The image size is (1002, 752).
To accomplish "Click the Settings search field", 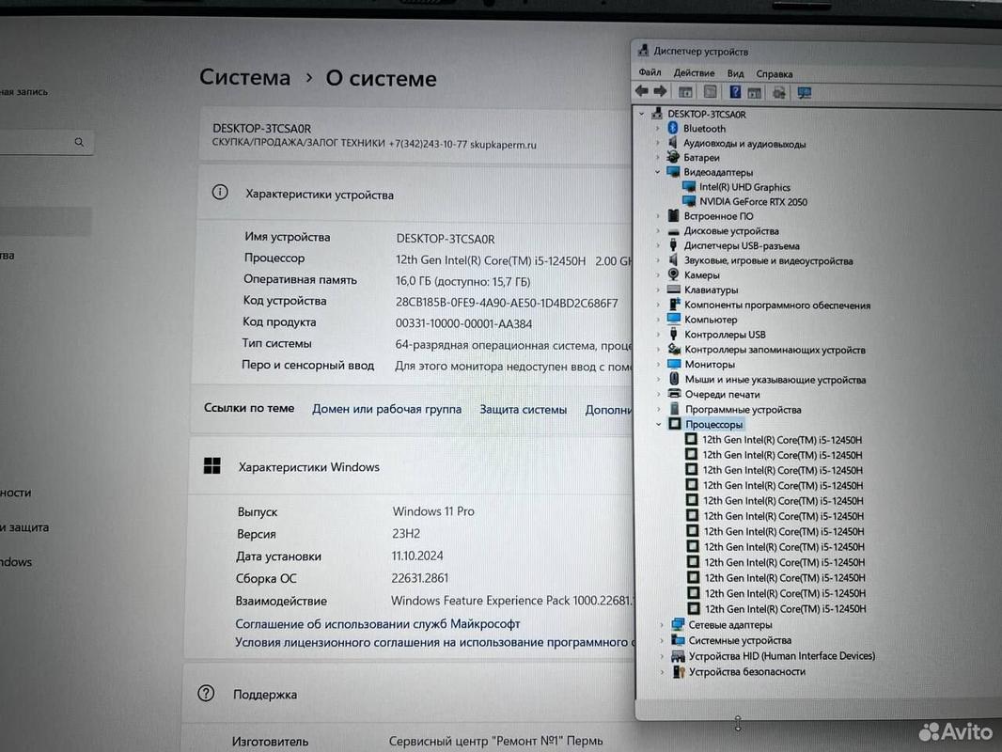I will [45, 142].
